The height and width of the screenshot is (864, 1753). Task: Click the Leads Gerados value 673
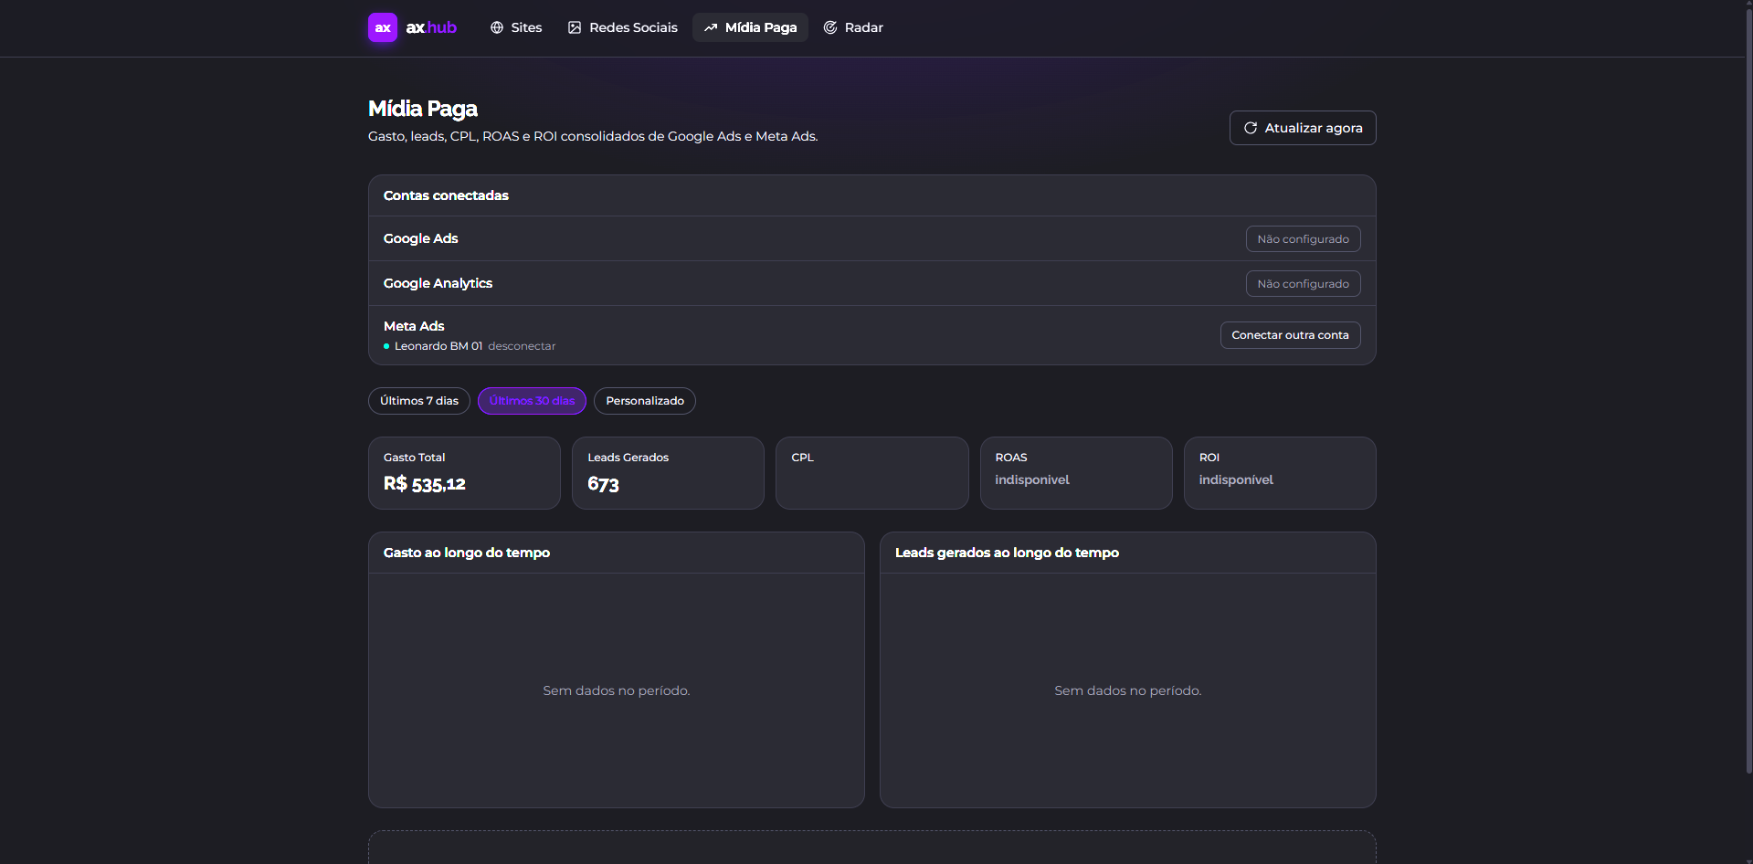(x=603, y=484)
